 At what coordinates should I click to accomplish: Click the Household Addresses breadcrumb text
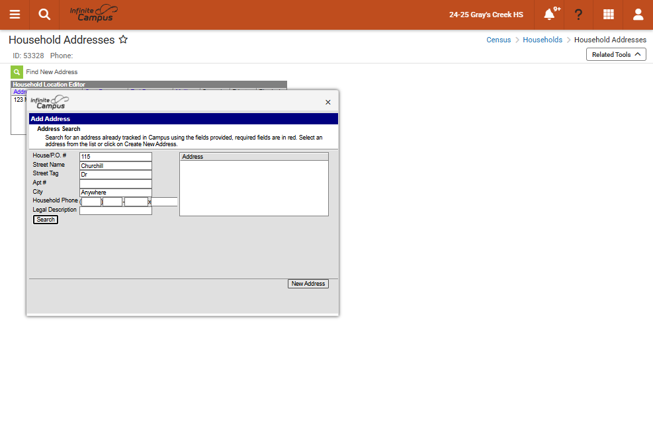click(610, 40)
